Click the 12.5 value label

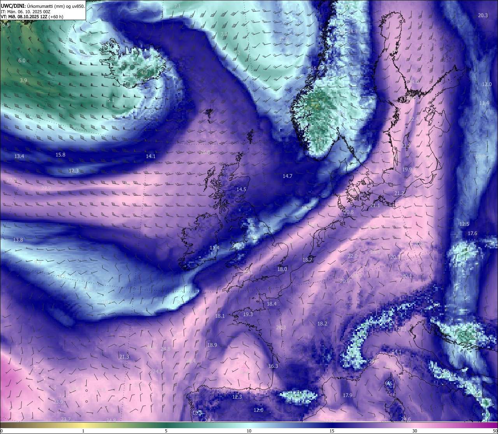464,224
